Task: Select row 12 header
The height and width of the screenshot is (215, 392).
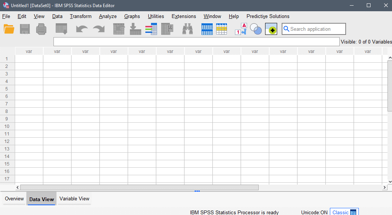Action: 7,141
